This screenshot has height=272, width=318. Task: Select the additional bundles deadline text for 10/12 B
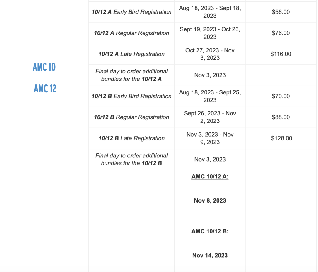131,159
